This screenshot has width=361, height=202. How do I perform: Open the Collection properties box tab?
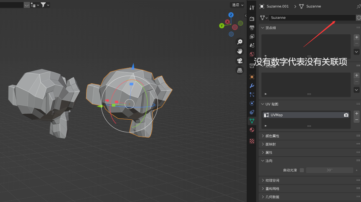click(252, 66)
